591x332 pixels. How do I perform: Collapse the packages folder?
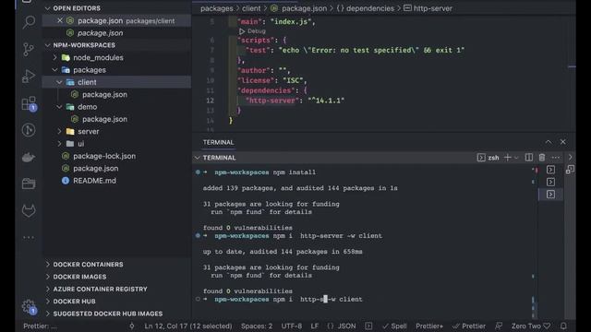[55, 70]
